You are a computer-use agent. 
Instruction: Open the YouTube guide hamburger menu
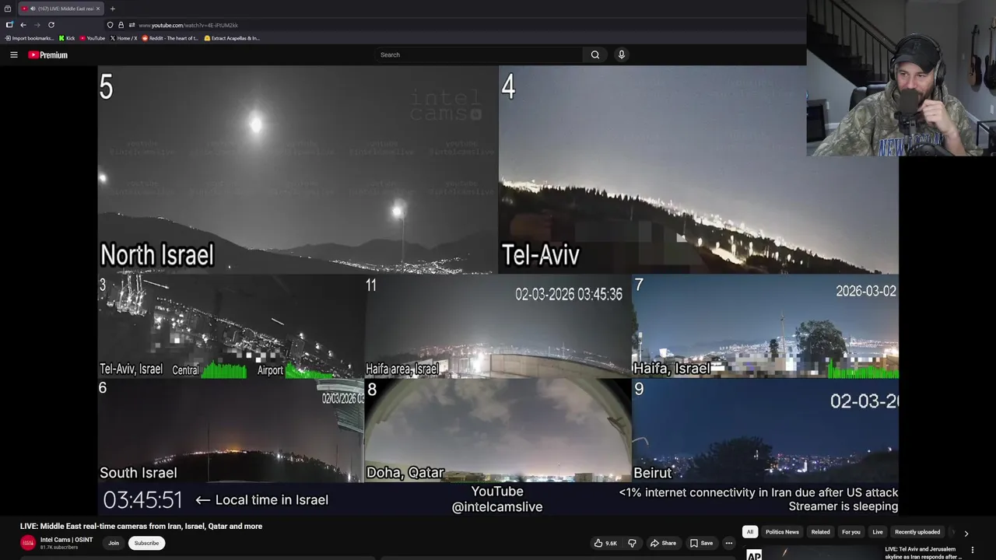(13, 54)
